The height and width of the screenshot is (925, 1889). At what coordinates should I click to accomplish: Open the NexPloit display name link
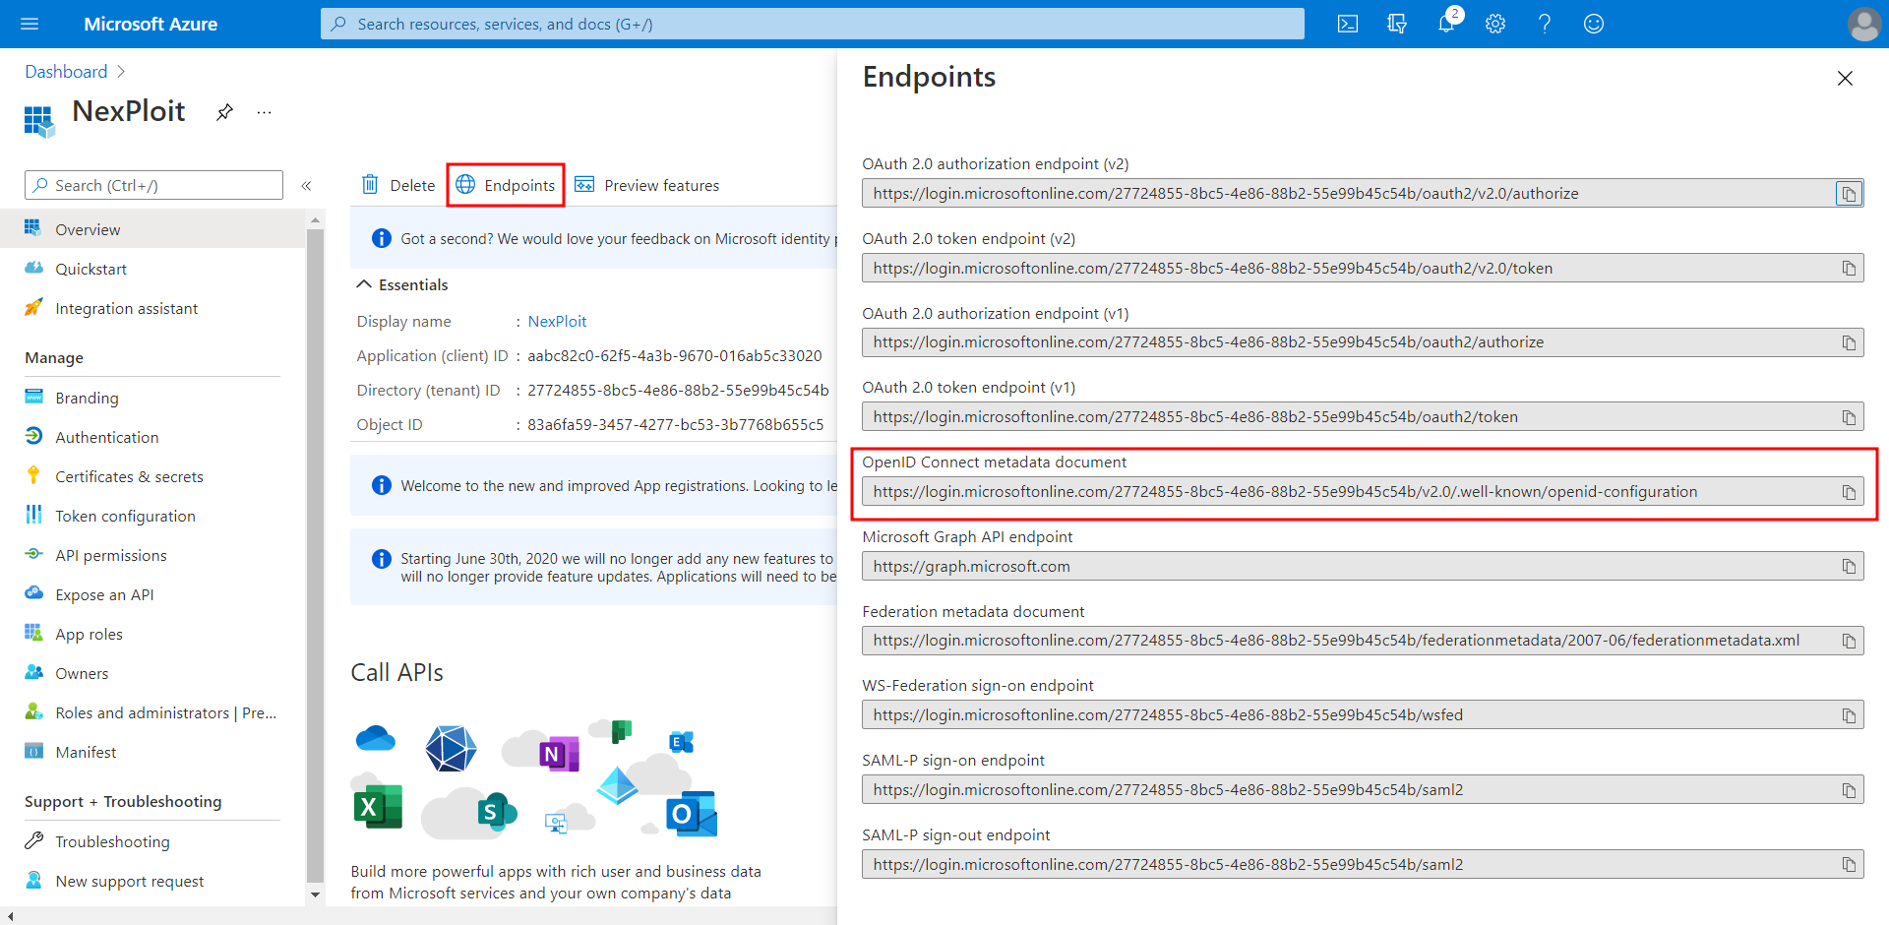click(x=557, y=321)
